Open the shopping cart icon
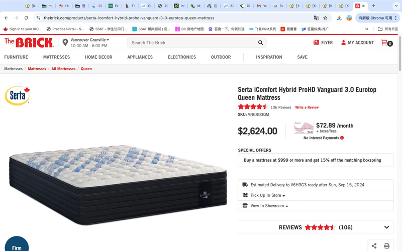Viewport: 402px width, 251px height. click(386, 43)
